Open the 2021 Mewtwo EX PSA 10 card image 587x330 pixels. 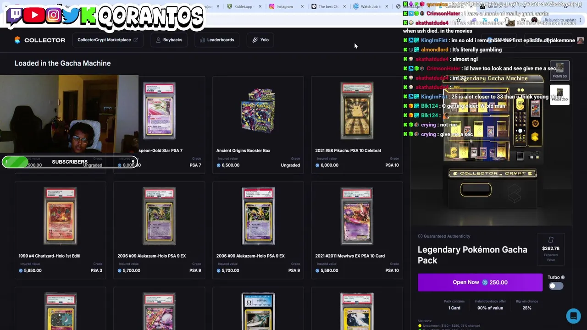coord(357,216)
